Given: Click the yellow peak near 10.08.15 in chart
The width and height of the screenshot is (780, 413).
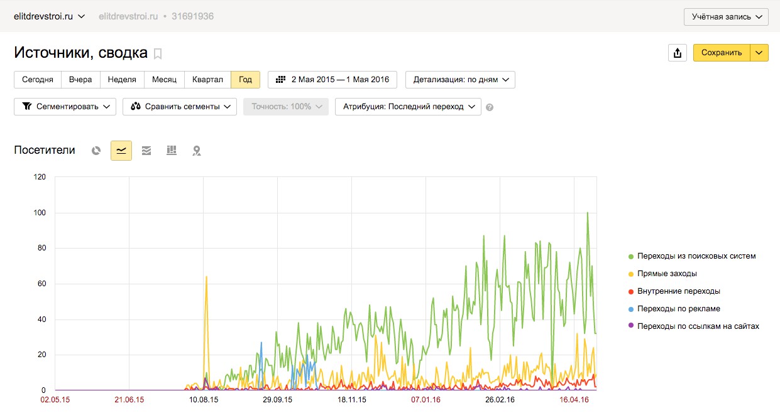Looking at the screenshot, I should click(206, 277).
